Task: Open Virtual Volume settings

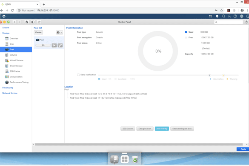Action: (16, 60)
